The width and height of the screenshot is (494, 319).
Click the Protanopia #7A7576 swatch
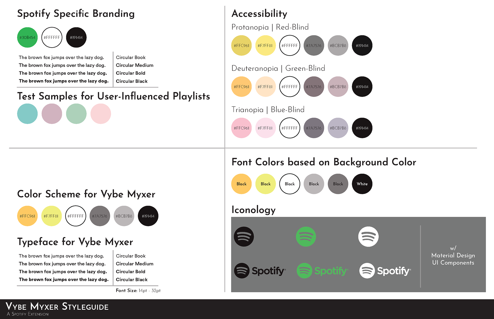314,45
